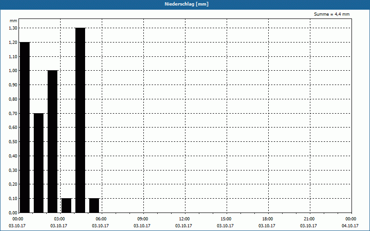Click the 1,30 y-axis value
This screenshot has width=370, height=231.
[x=13, y=28]
